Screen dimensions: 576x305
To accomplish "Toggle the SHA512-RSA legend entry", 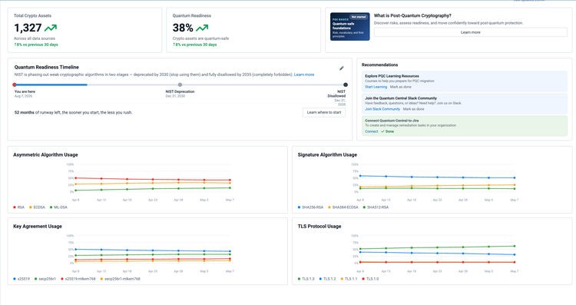I will pyautogui.click(x=376, y=207).
